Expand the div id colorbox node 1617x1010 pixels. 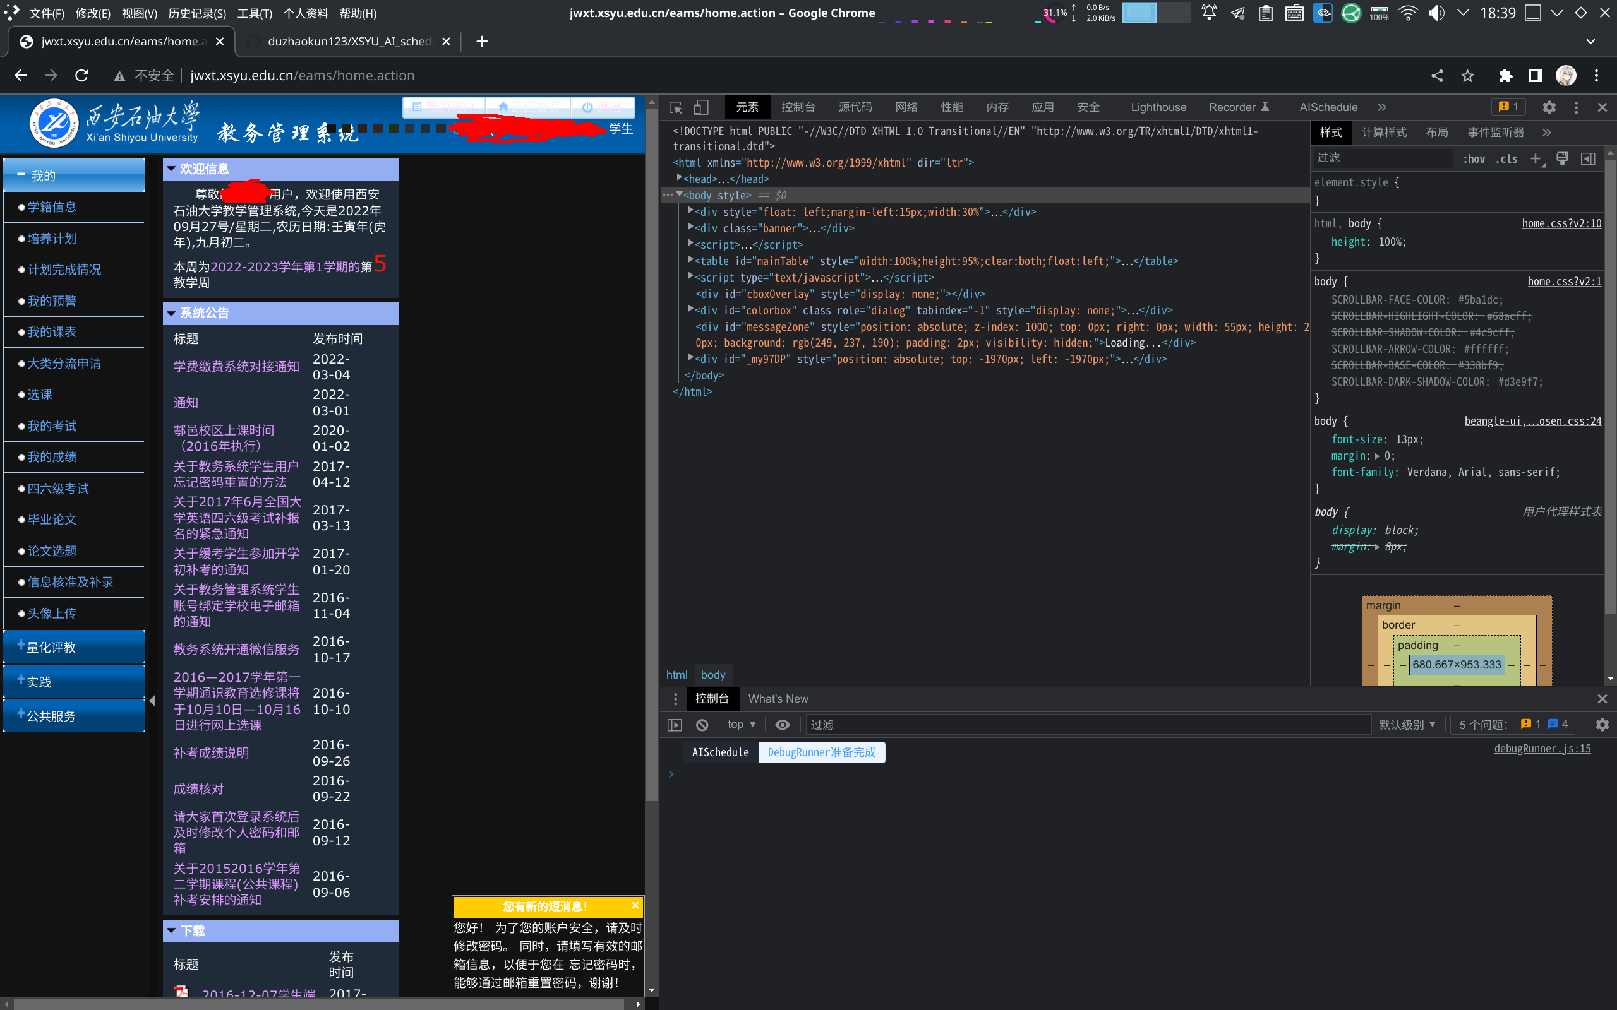690,310
